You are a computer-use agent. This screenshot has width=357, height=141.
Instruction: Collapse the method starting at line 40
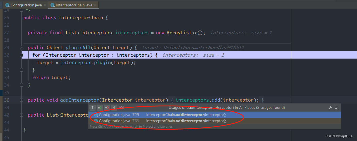[21, 115]
